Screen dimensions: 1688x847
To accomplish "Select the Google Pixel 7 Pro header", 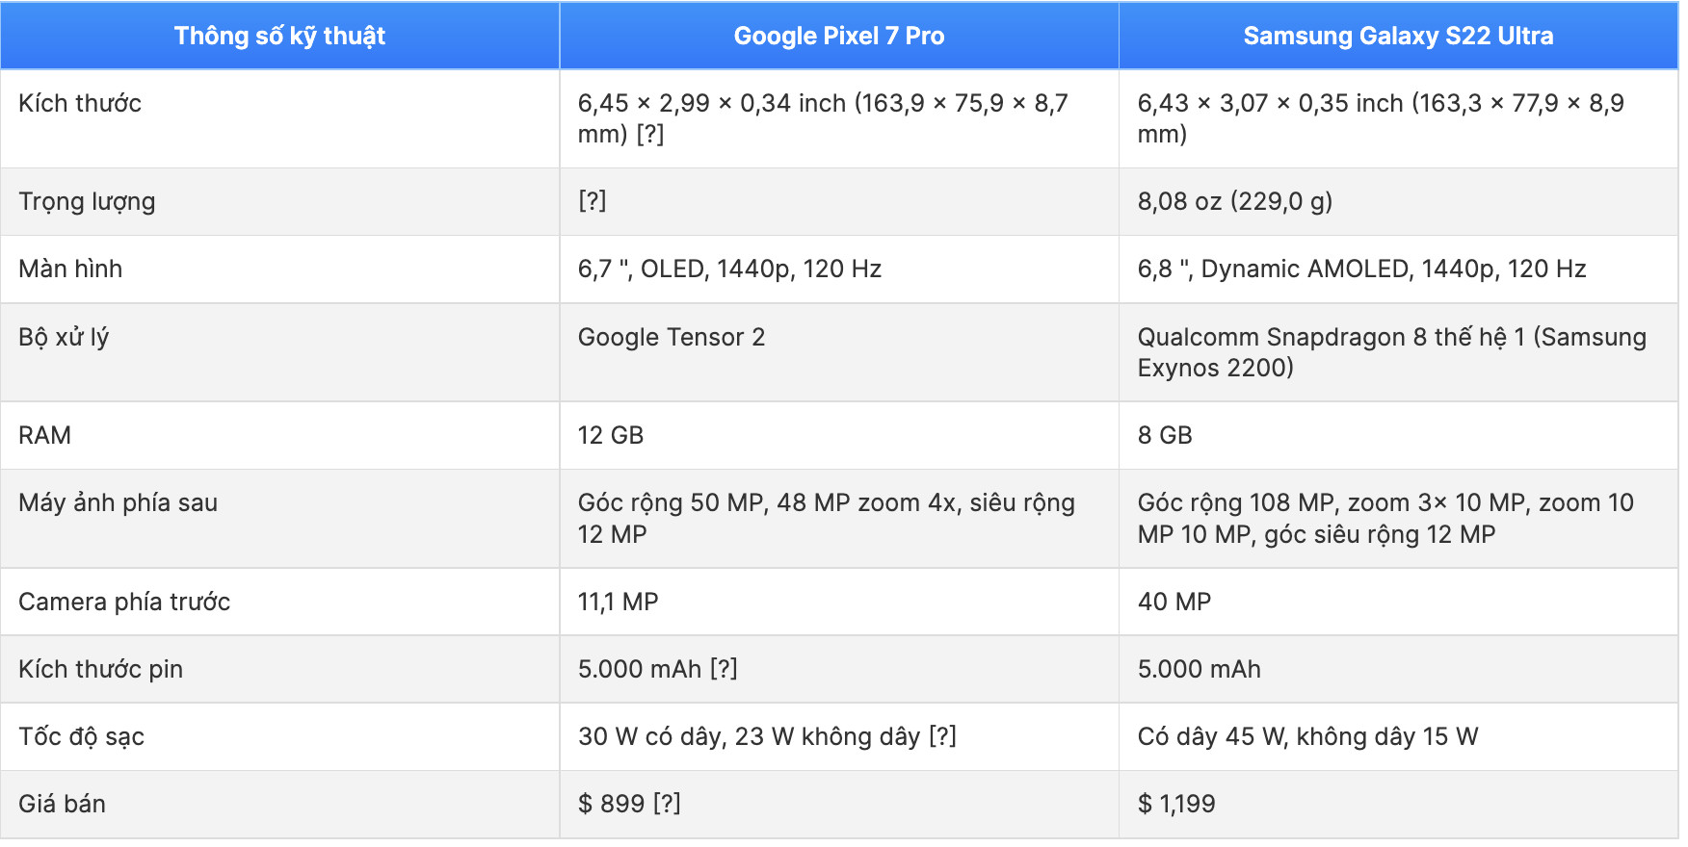I will 838,37.
